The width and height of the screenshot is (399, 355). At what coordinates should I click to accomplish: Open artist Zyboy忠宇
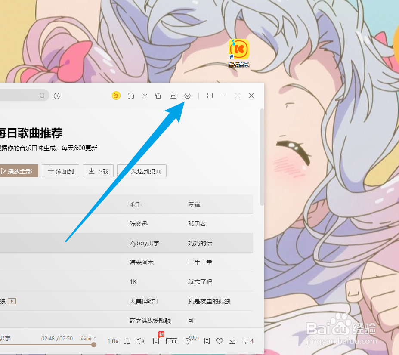[x=144, y=243]
